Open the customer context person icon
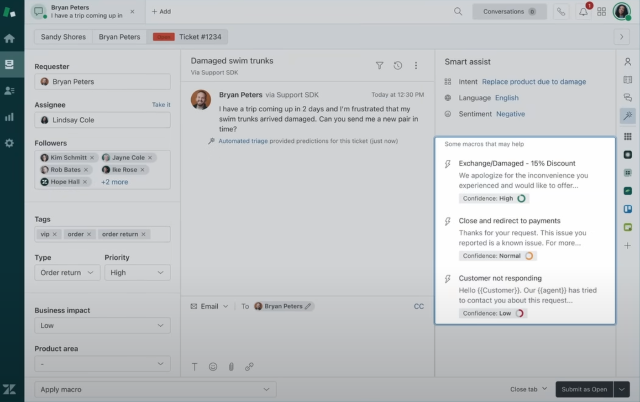This screenshot has height=402, width=640. tap(628, 61)
